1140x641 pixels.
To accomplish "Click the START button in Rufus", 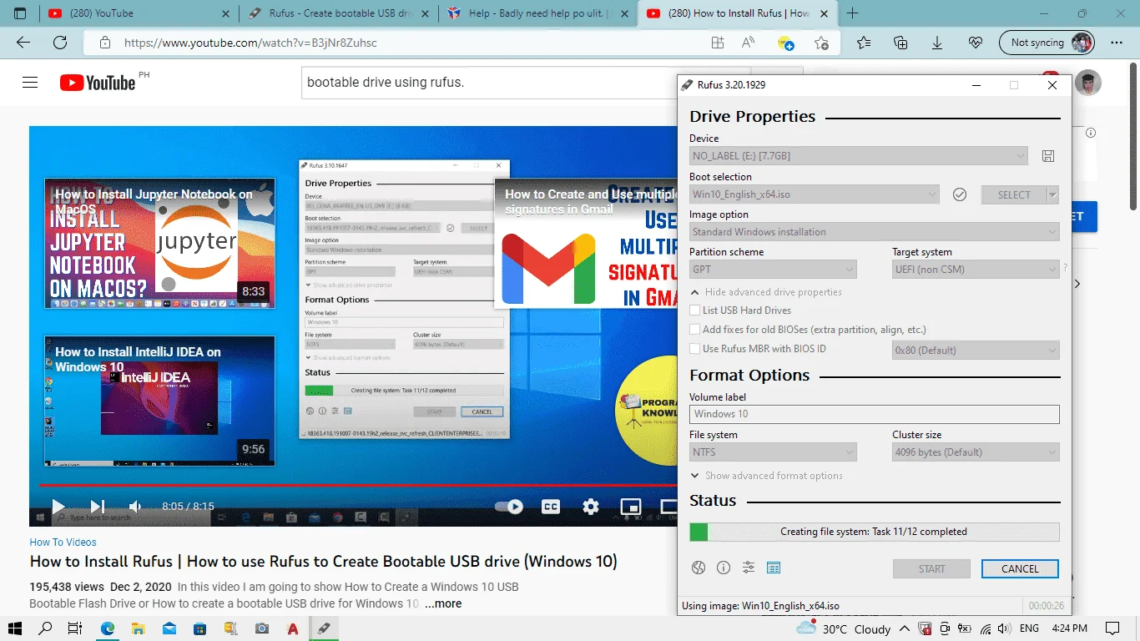I will click(x=931, y=568).
